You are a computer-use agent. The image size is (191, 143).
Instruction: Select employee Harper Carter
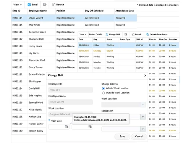(x=36, y=124)
